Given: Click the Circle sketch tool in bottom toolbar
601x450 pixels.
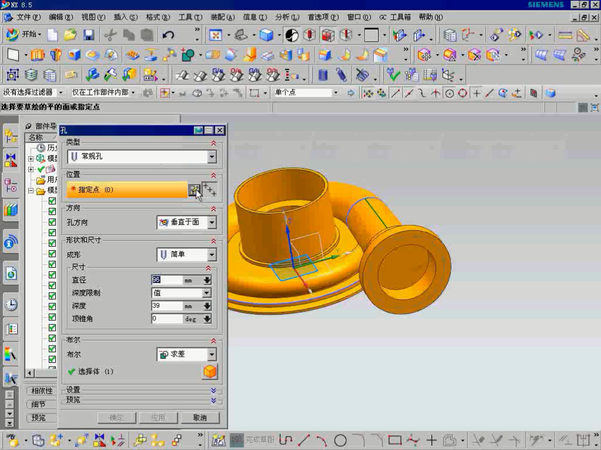Looking at the screenshot, I should pyautogui.click(x=340, y=441).
